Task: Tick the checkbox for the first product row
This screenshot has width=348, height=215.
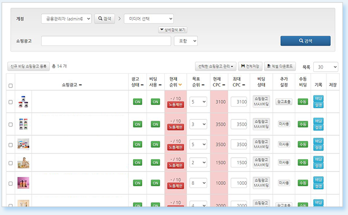Action: click(x=11, y=102)
